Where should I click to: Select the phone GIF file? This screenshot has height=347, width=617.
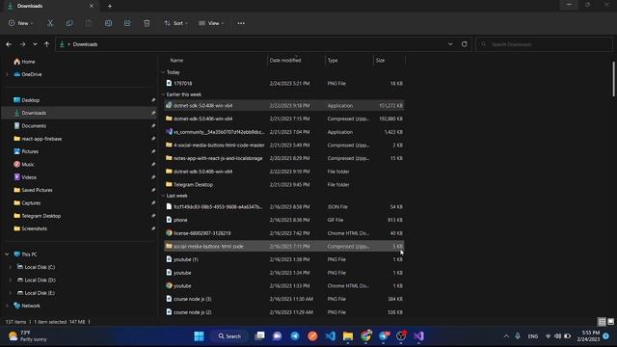(x=284, y=220)
